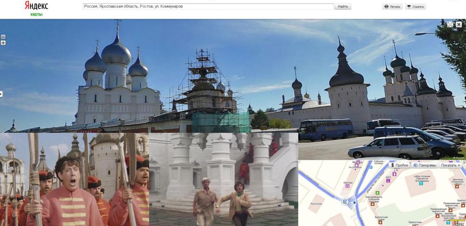Expand panorama to fullscreen
The width and height of the screenshot is (466, 226).
coord(450,24)
